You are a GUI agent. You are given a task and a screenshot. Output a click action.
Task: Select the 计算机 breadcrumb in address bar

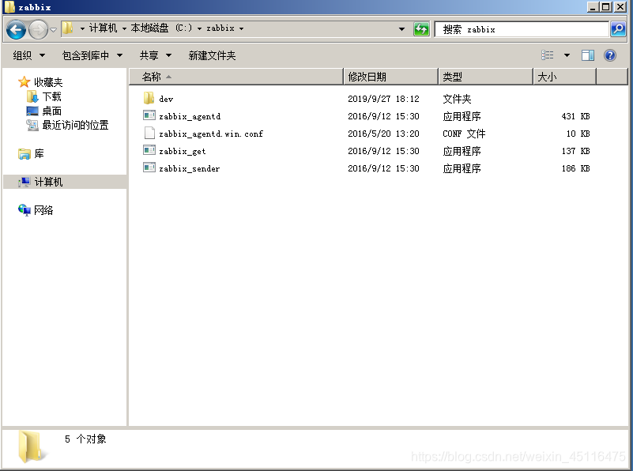pyautogui.click(x=103, y=28)
